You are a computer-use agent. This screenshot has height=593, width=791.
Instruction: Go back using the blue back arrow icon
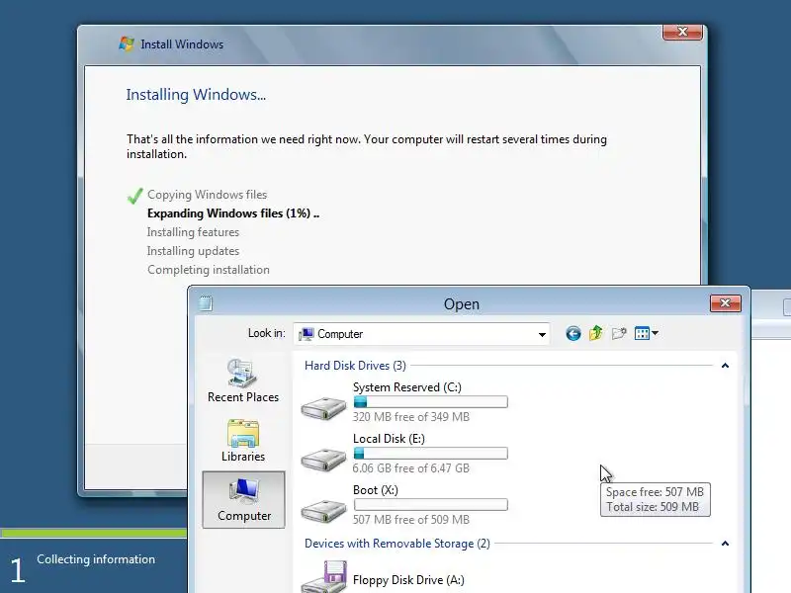tap(573, 333)
